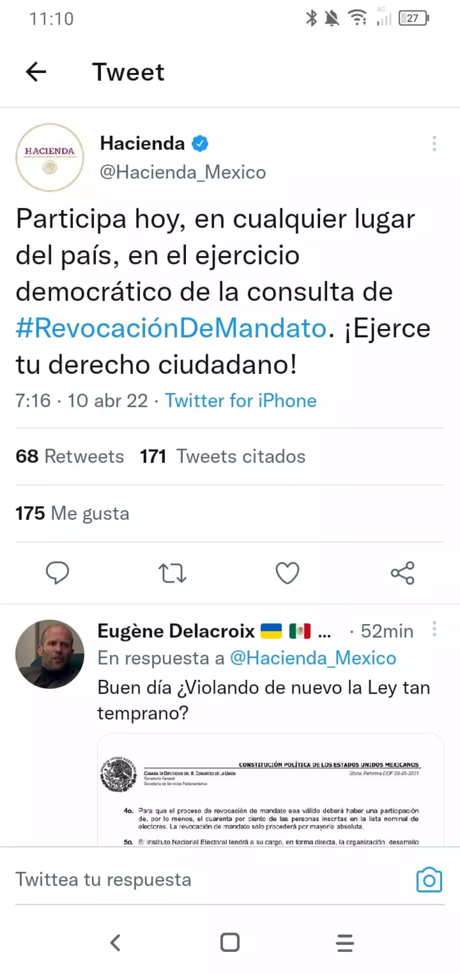Open the @Hacienda_Mexico mention in the reply
460x973 pixels.
313,658
